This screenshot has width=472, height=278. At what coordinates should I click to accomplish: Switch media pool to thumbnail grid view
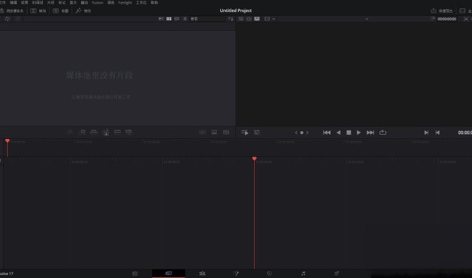coord(169,19)
